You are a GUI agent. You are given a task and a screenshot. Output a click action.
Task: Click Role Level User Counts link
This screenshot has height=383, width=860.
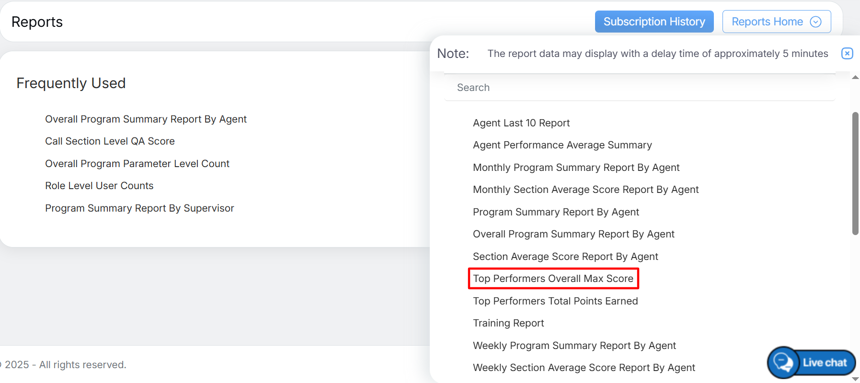tap(99, 186)
